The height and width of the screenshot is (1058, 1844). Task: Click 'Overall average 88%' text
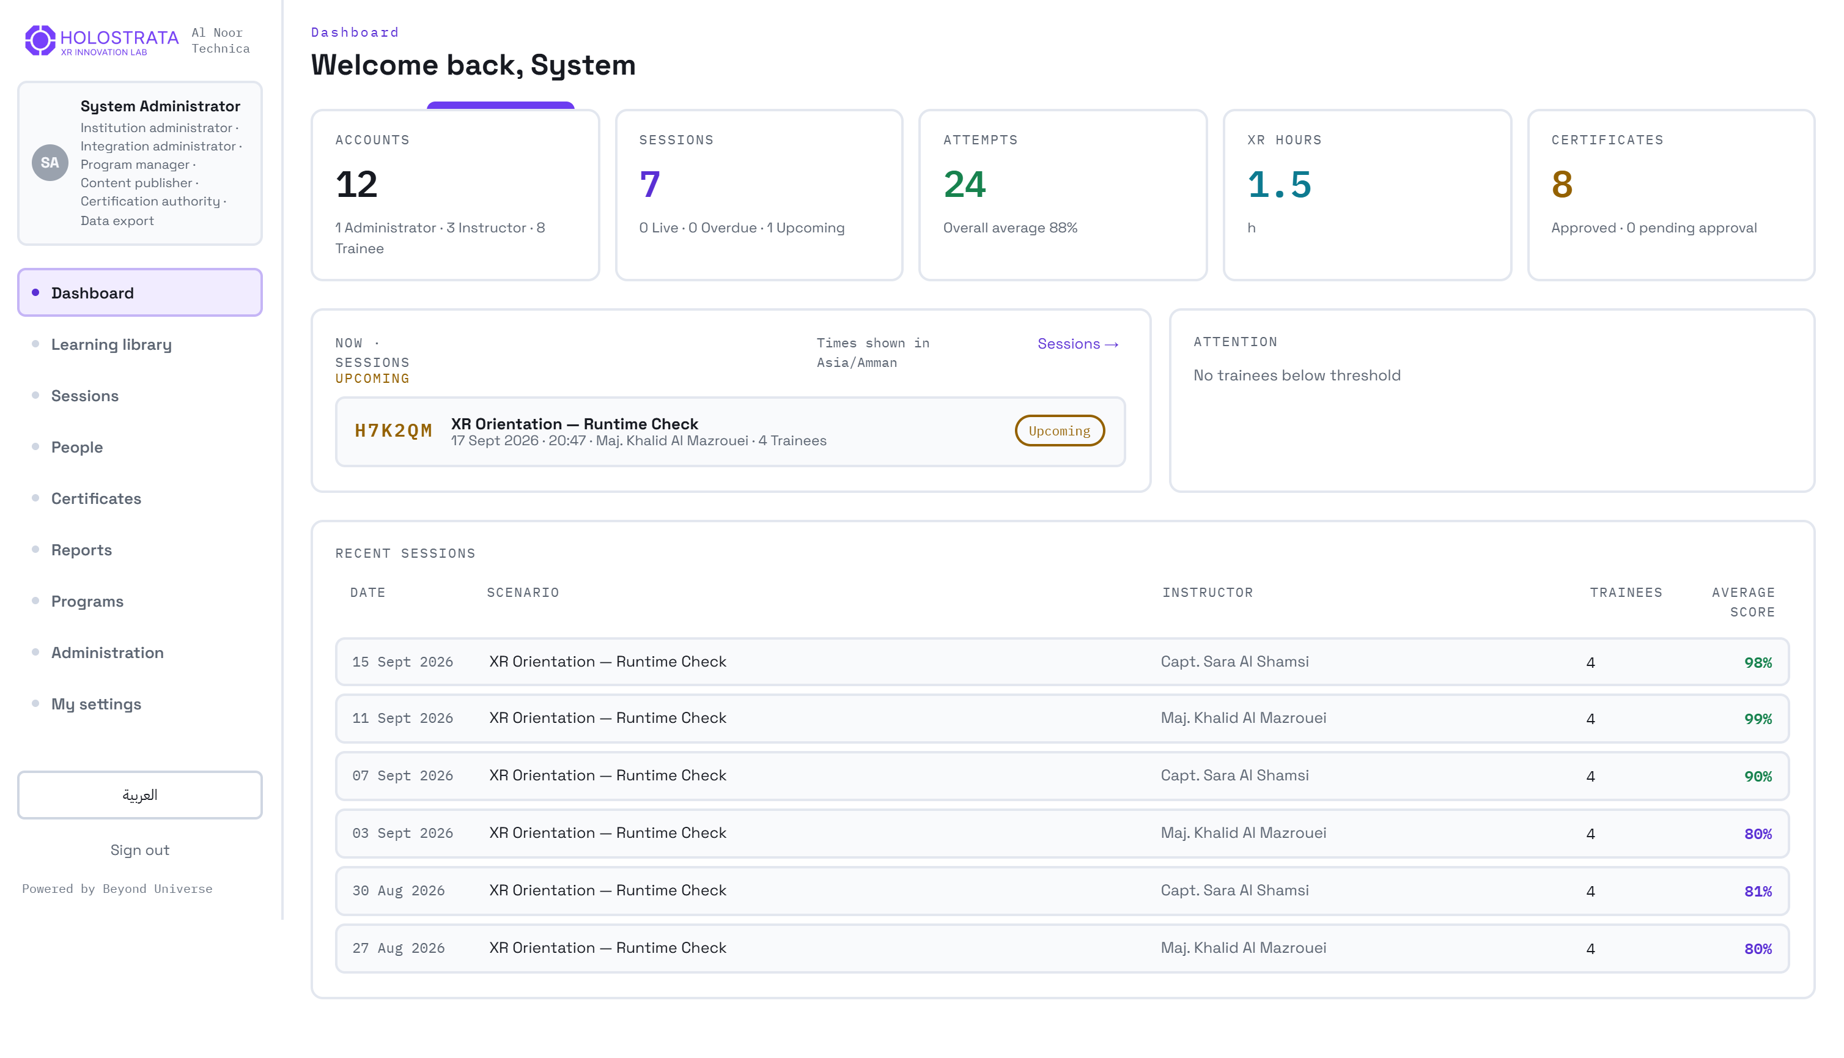1010,228
